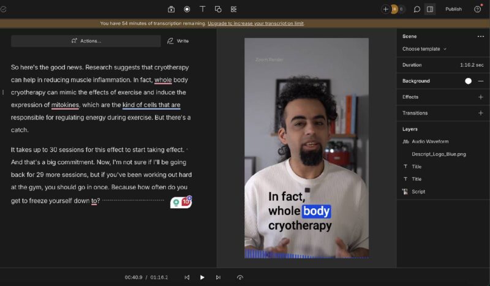Click the green extension icon near transcript end

click(176, 202)
